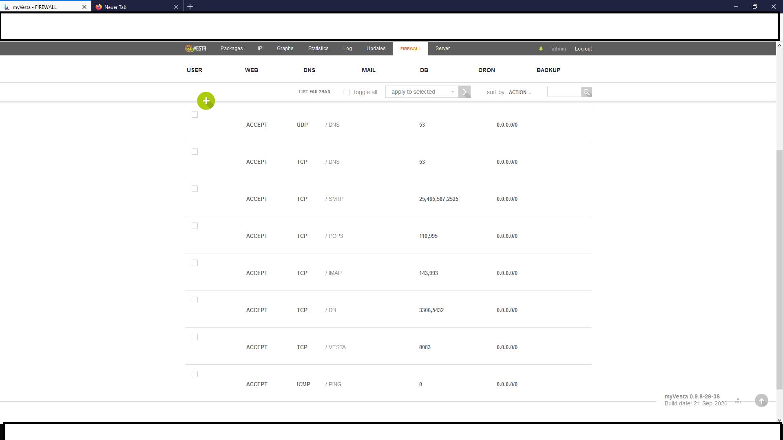783x440 pixels.
Task: Select the FIREWALL tab
Action: (410, 49)
